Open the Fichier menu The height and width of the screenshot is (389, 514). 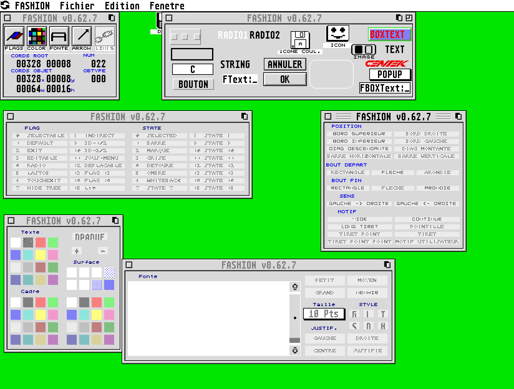[x=77, y=6]
